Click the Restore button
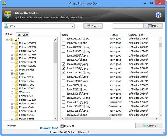 (149, 125)
